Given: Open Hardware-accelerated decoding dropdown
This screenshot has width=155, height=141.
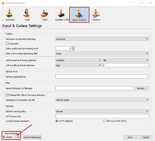Looking at the screenshot, I should tap(102, 39).
